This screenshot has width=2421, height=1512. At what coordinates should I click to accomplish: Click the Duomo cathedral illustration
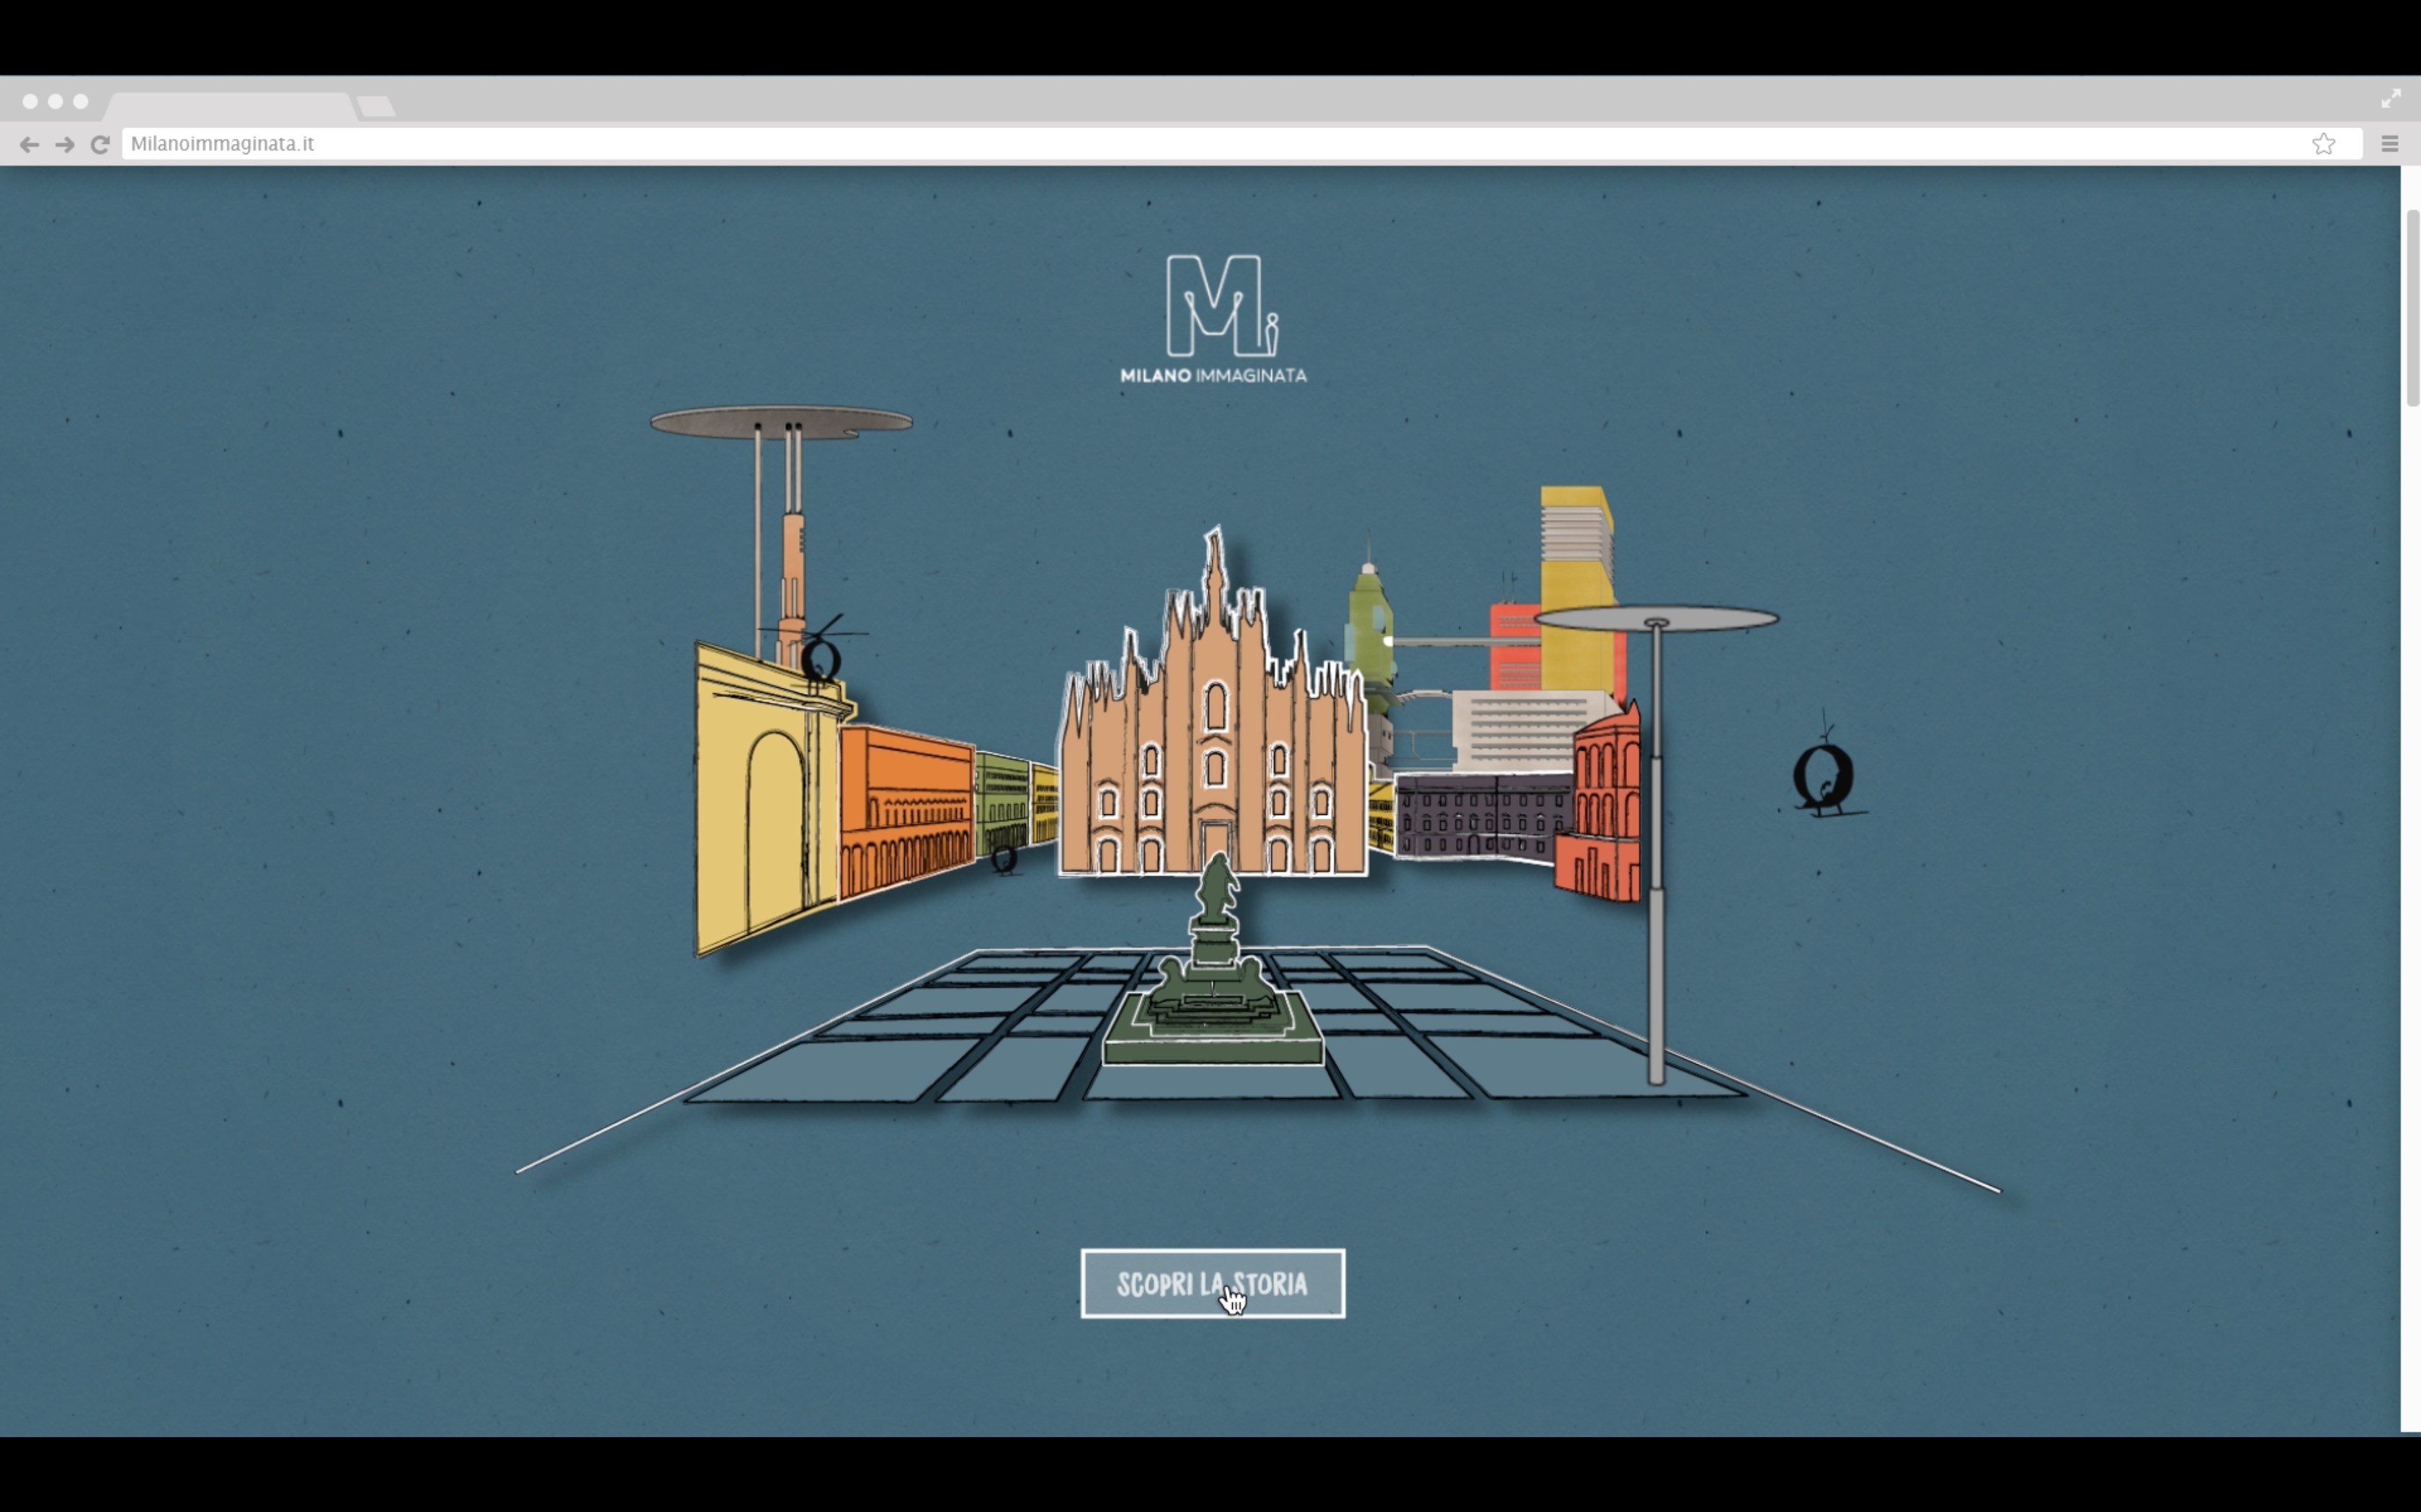[x=1213, y=720]
